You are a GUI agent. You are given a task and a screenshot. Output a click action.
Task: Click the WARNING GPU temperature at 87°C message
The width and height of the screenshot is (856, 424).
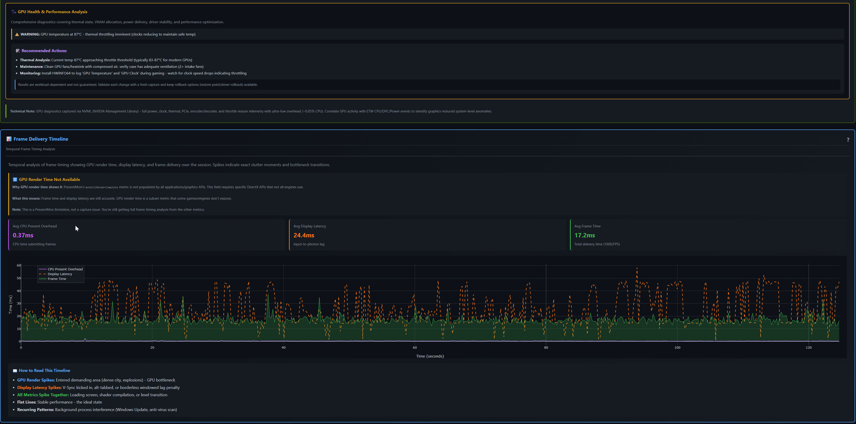108,34
